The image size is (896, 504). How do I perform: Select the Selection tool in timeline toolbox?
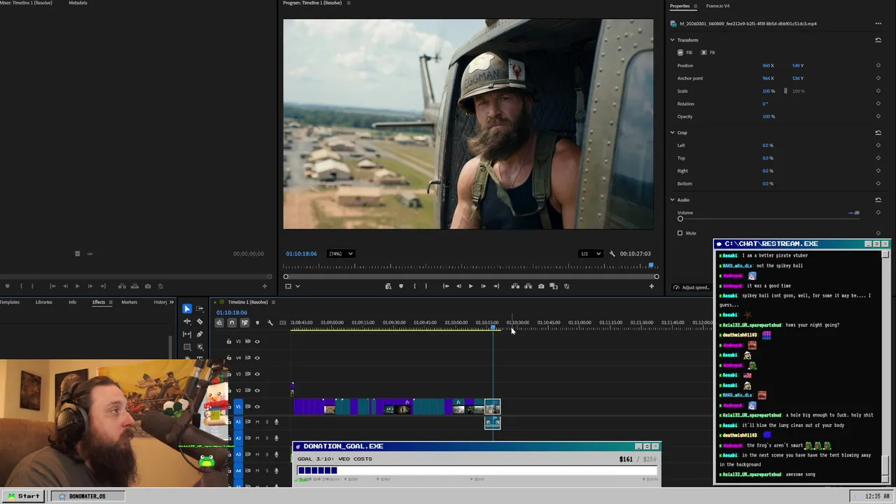point(187,309)
